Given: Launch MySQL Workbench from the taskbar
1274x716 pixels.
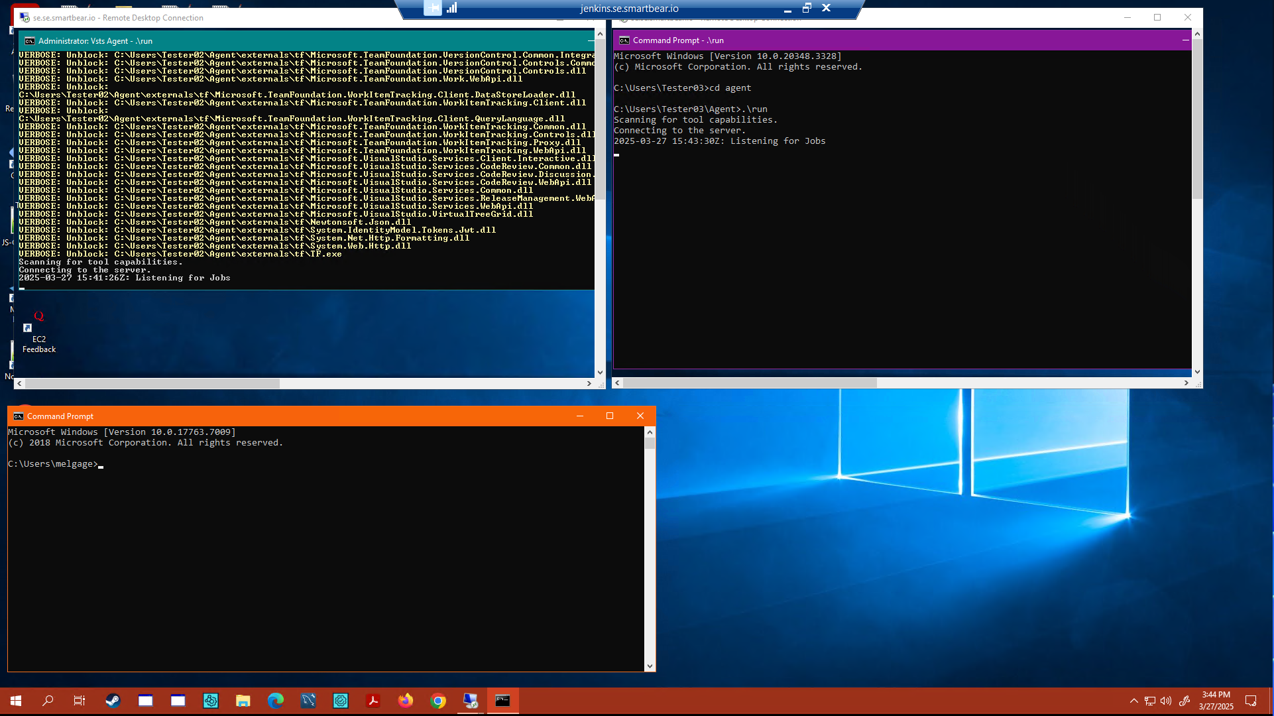Looking at the screenshot, I should click(x=308, y=701).
